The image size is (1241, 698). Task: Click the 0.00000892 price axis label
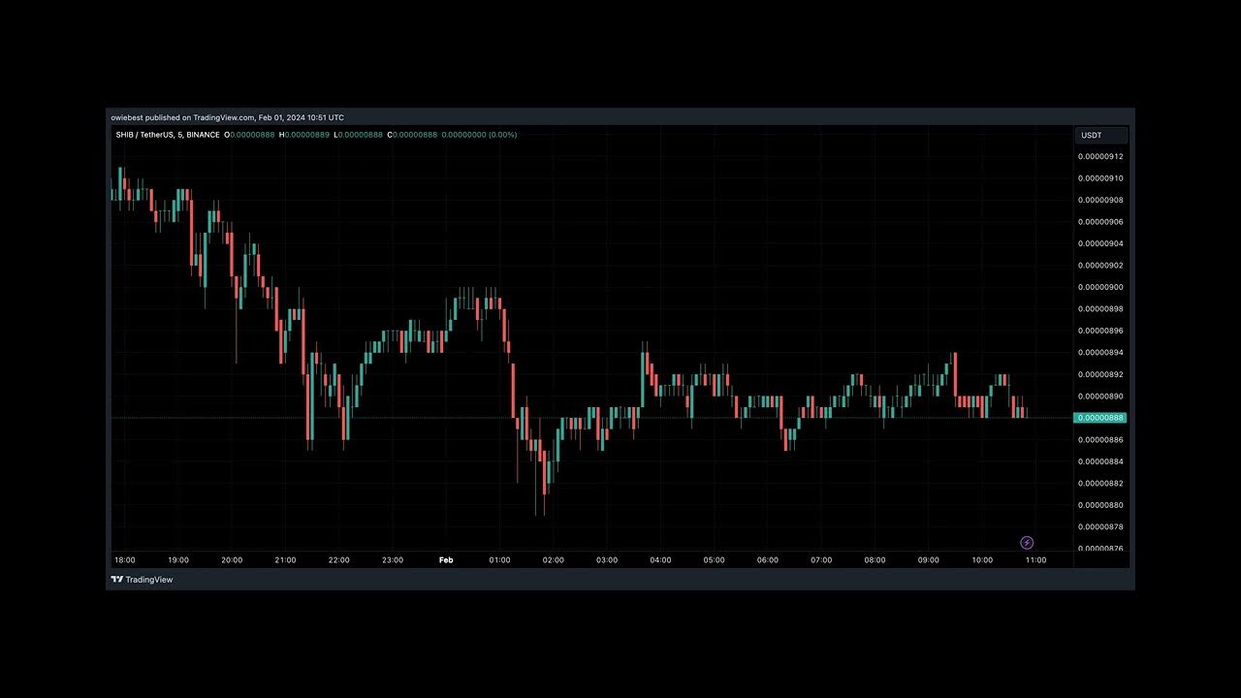pos(1100,374)
